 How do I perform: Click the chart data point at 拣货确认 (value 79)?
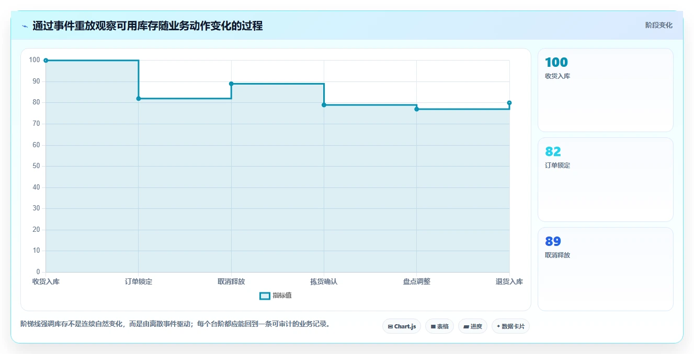pos(324,105)
